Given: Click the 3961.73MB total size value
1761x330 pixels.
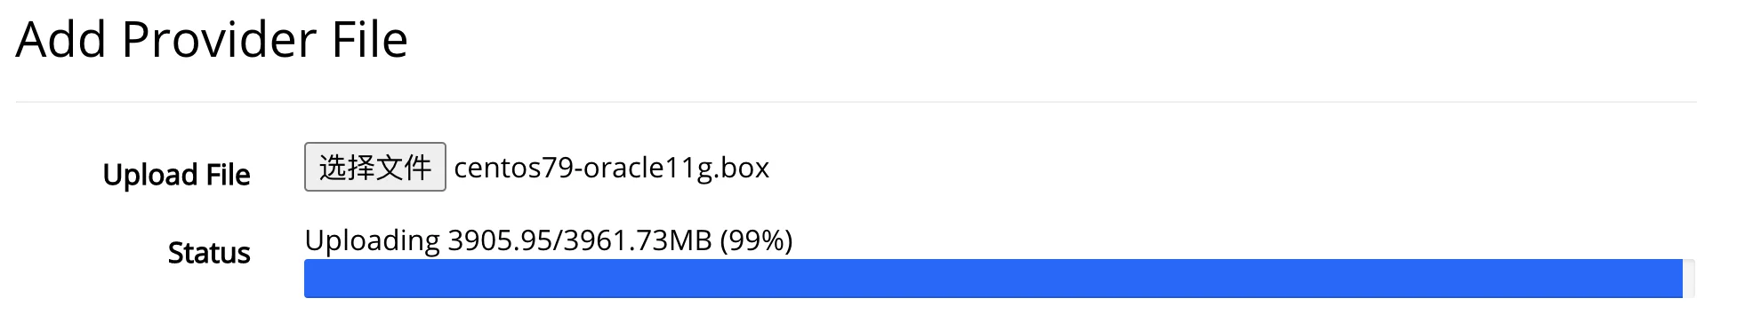Looking at the screenshot, I should [638, 240].
